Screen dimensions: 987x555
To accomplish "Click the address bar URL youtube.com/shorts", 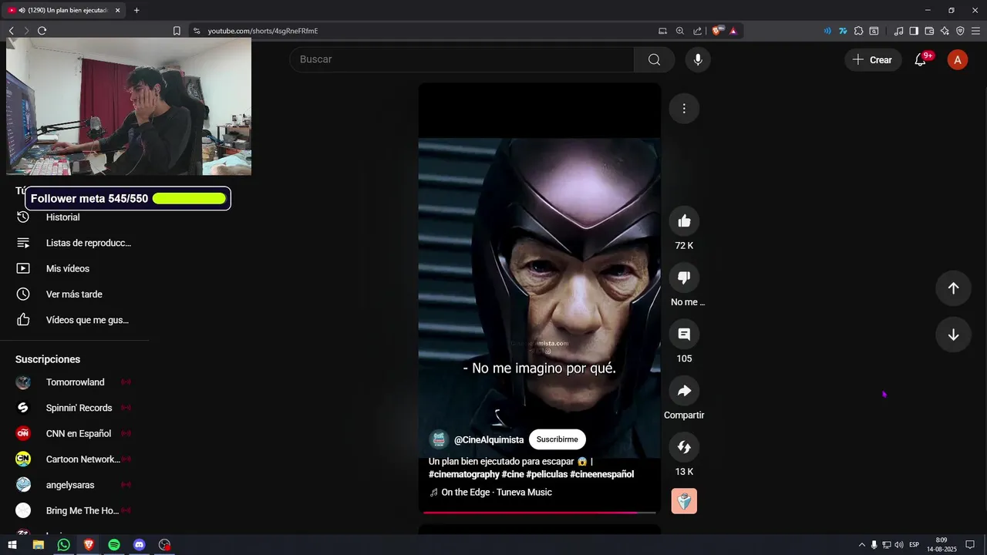I will click(x=263, y=31).
